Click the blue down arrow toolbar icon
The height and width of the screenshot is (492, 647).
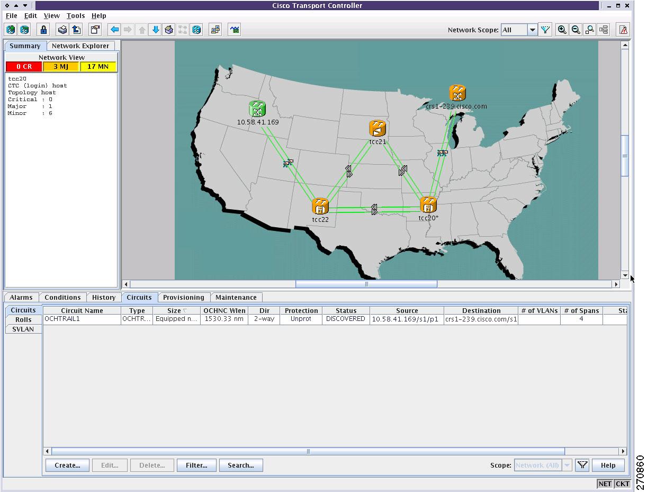pyautogui.click(x=156, y=30)
